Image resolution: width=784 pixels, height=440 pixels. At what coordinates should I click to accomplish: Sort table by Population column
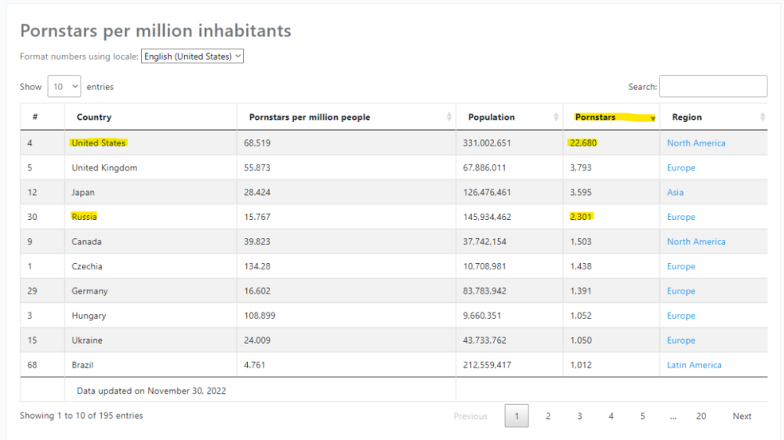click(492, 117)
